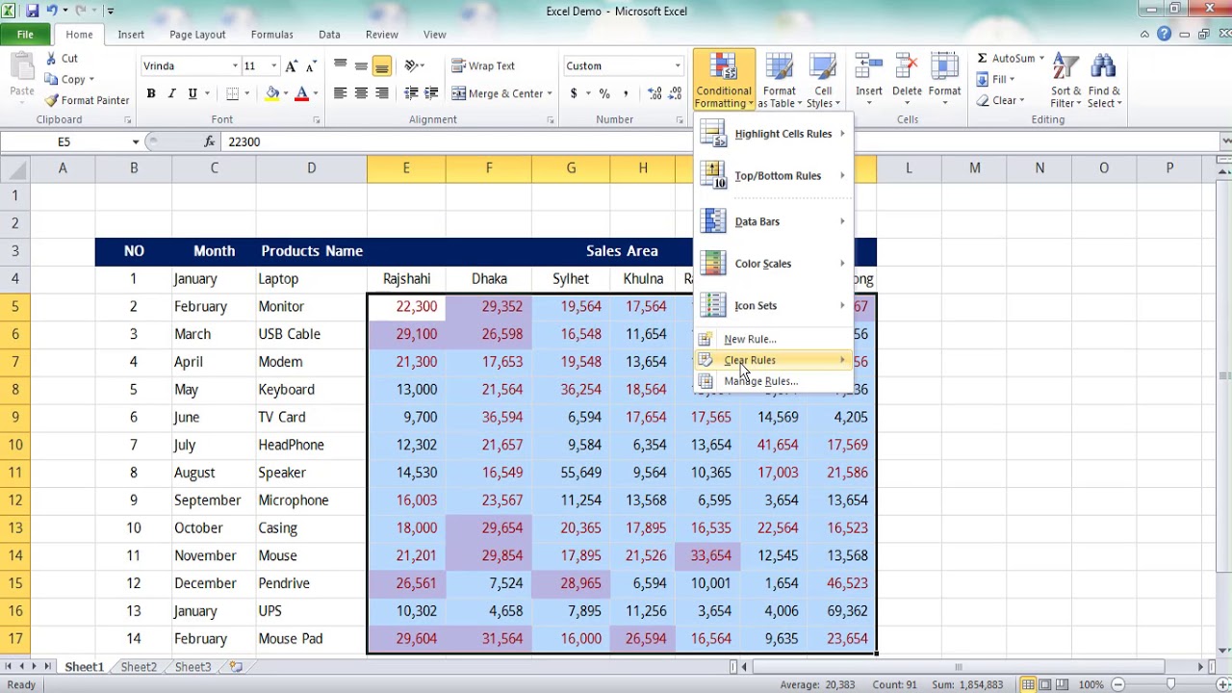Select column C header
The image size is (1232, 693).
(214, 168)
